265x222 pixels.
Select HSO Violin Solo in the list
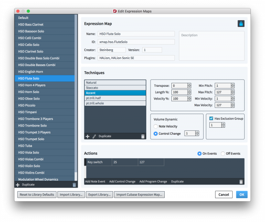tap(45, 166)
